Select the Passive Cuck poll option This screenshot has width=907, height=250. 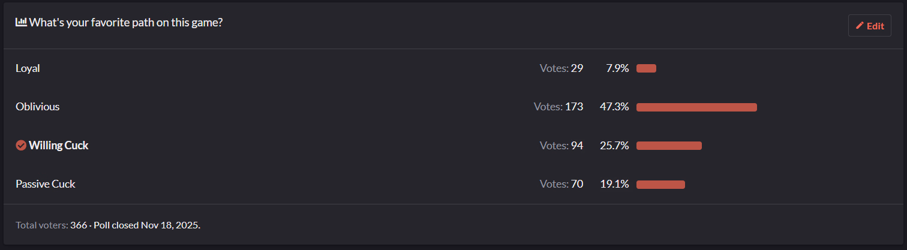[45, 184]
